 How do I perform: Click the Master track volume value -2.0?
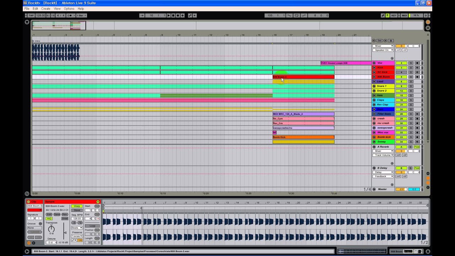401,189
